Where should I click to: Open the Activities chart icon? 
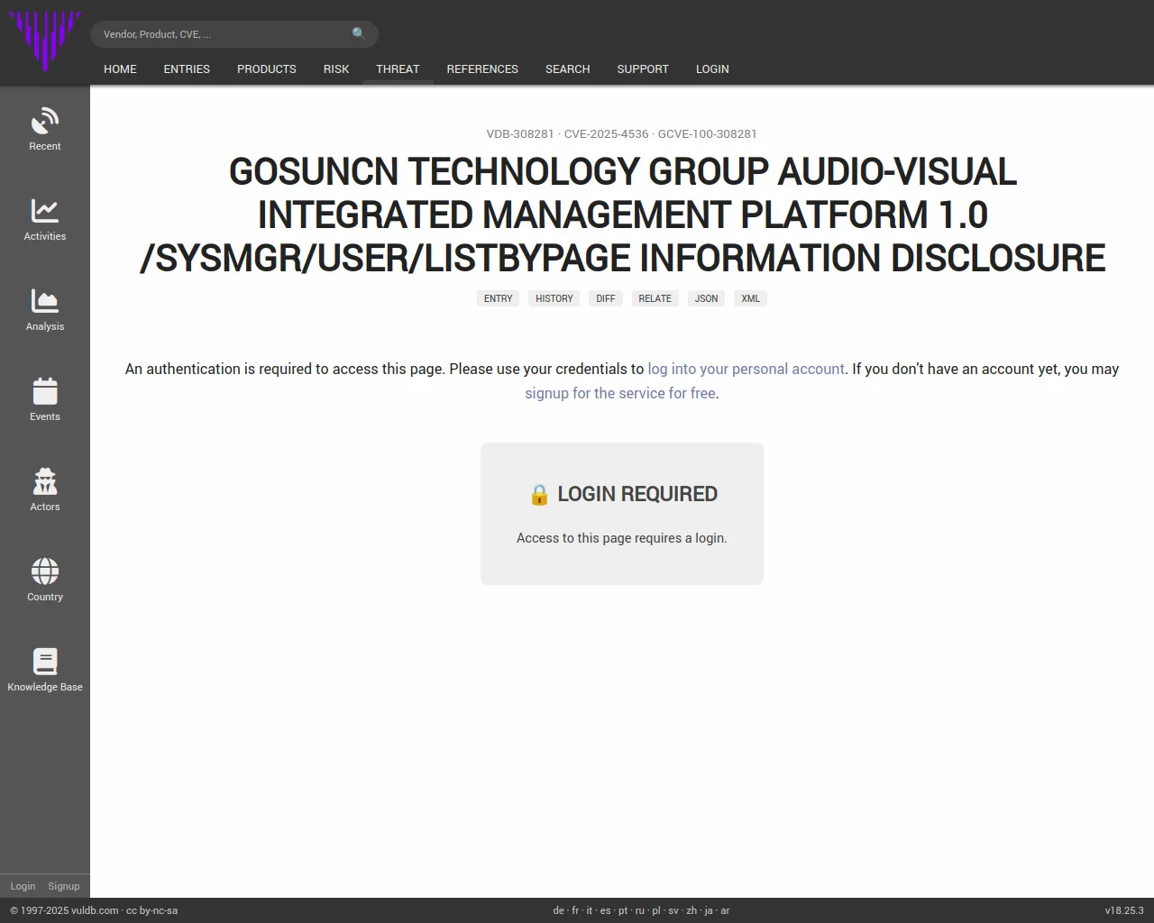45,211
